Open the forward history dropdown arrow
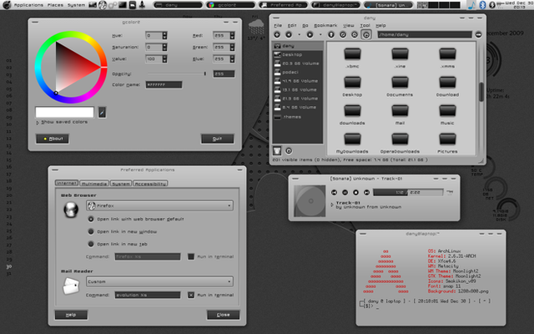534x334 pixels. point(320,35)
